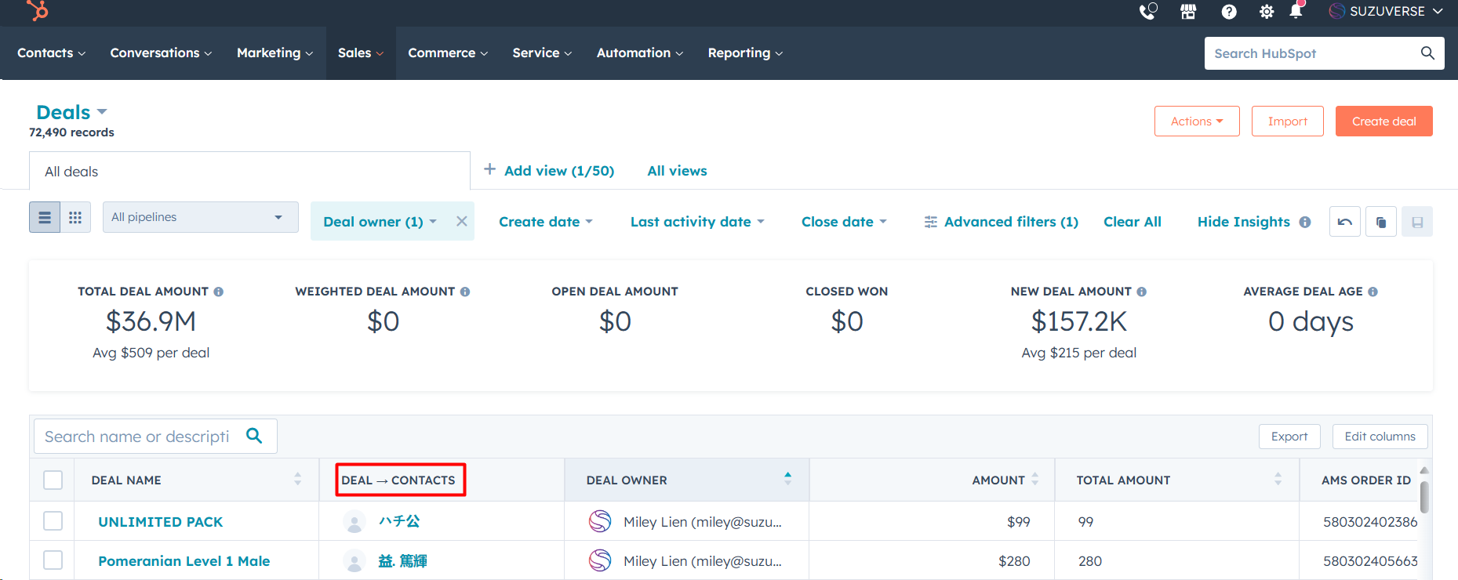The image size is (1458, 580).
Task: Click the Create deal button
Action: 1383,121
